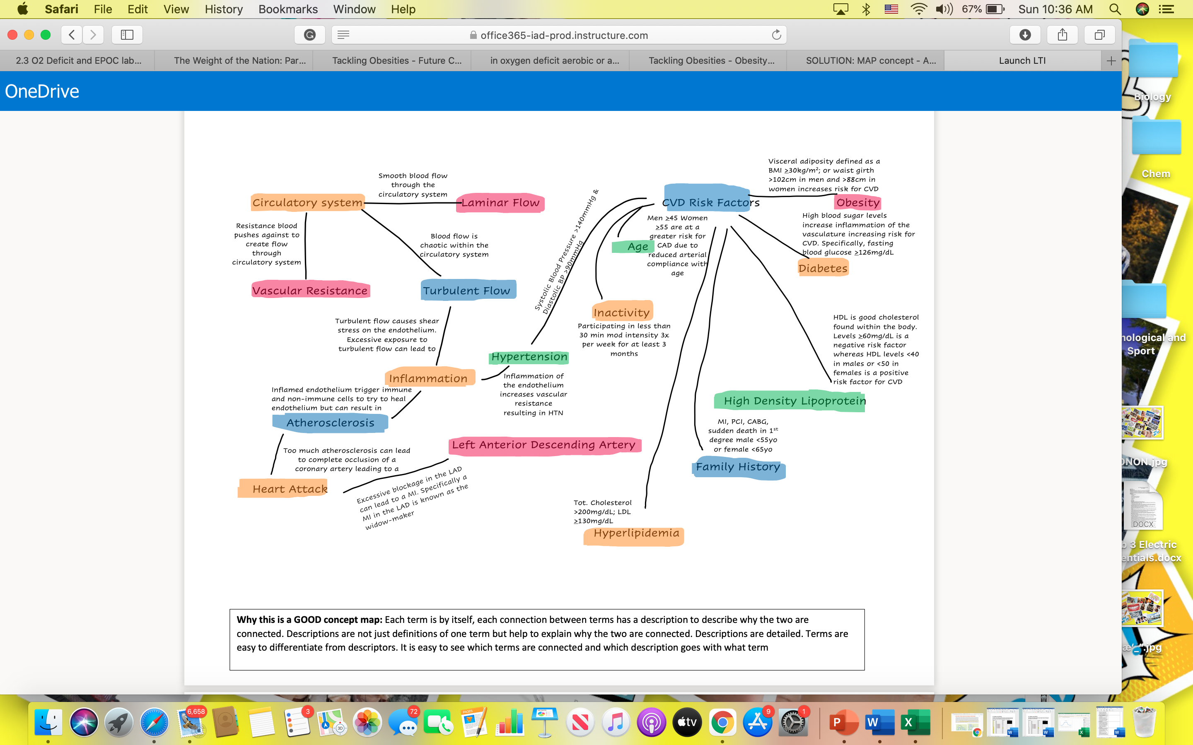The image size is (1193, 745).
Task: Open Notification Center list icon
Action: [x=1166, y=9]
